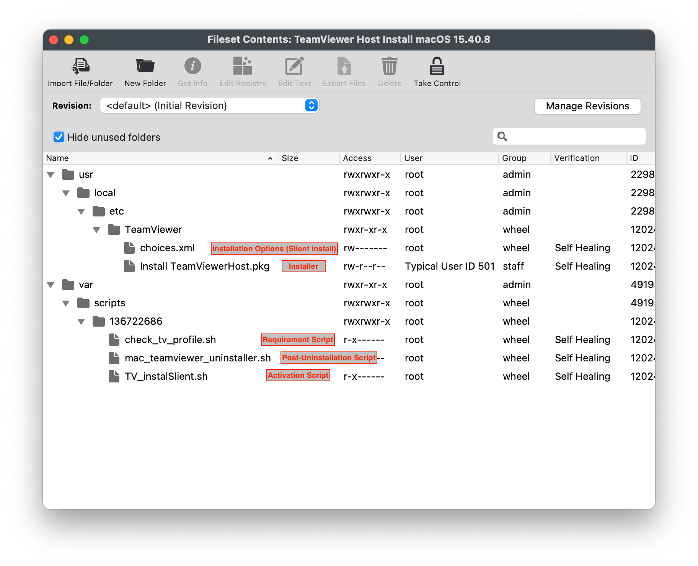Select the etc folder icon

coord(99,211)
